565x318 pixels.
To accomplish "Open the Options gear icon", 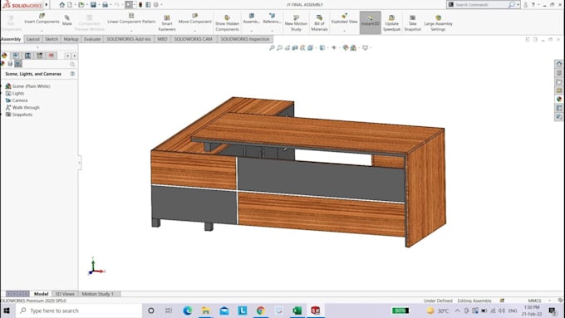I will point(156,5).
